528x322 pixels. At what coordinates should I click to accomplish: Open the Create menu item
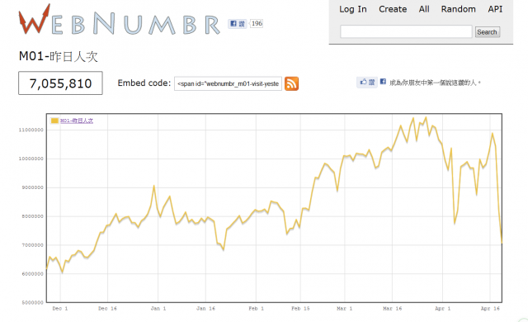tap(393, 9)
